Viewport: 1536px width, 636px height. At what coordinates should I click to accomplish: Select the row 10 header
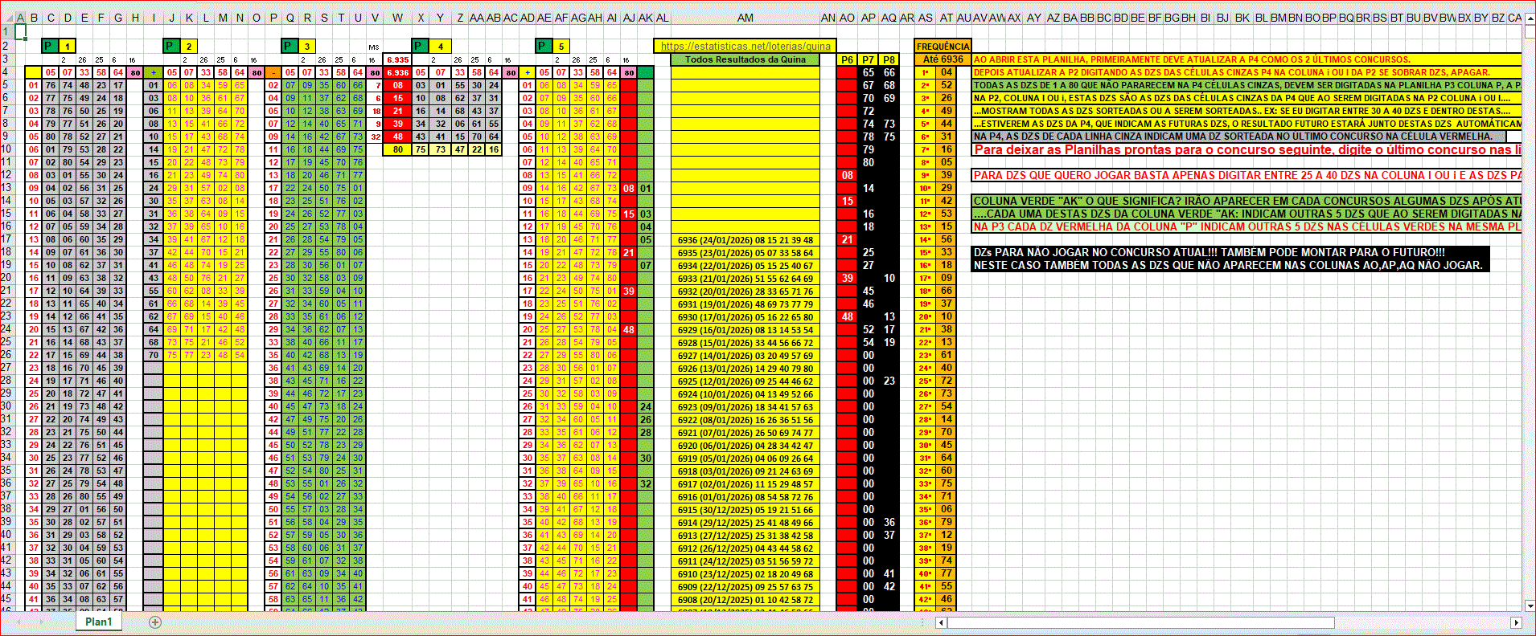point(7,149)
